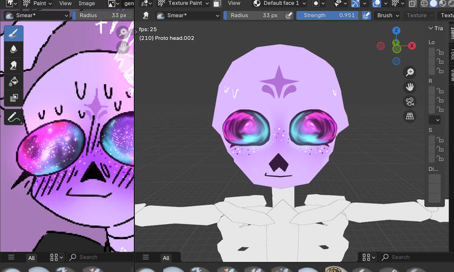Image resolution: width=454 pixels, height=272 pixels.
Task: Open Smear brush selector dropdown in viewport header
Action: point(188,16)
